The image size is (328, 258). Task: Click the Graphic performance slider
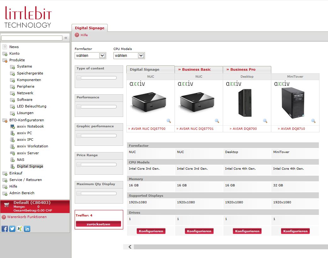coord(96,135)
